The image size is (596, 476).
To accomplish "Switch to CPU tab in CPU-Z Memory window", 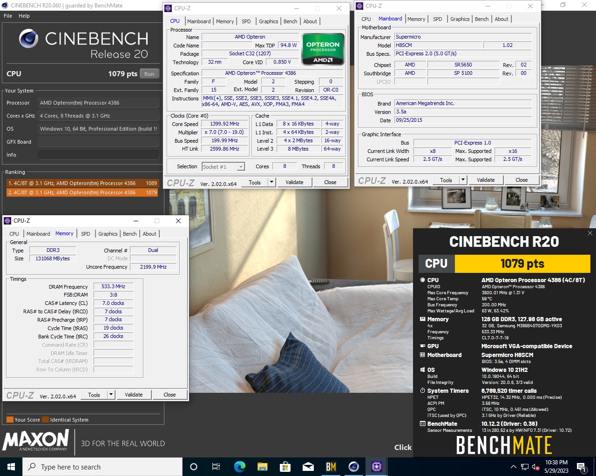I will point(14,234).
